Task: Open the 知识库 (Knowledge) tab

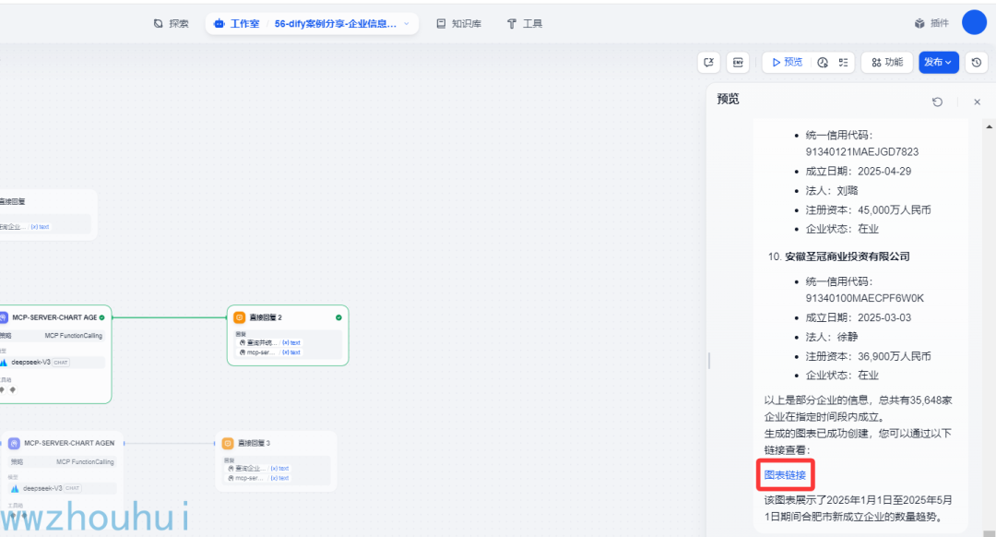Action: point(458,23)
